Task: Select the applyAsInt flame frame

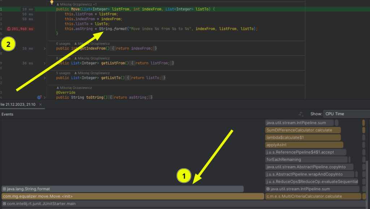Action: tap(304, 145)
